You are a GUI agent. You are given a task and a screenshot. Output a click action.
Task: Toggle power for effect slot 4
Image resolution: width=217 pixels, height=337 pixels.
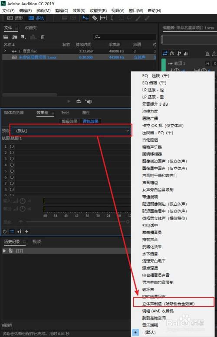(12, 165)
